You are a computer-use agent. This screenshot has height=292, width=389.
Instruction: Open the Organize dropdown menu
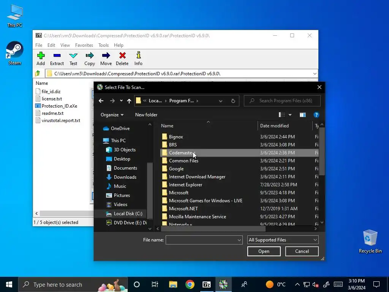[112, 115]
